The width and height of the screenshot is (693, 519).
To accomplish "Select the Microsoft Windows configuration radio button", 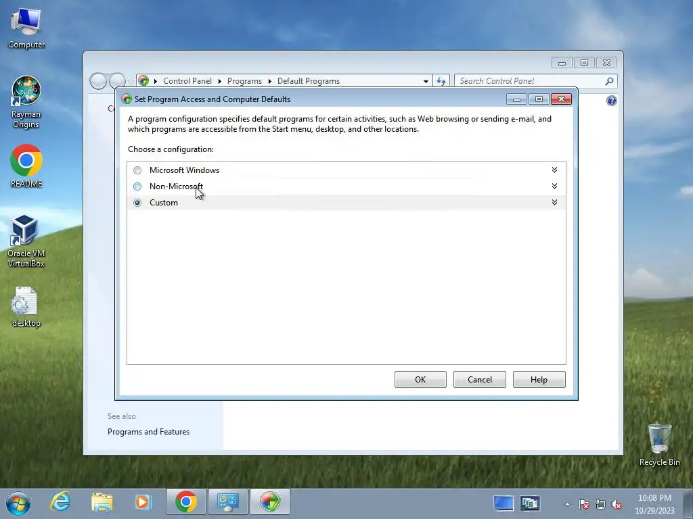I will tap(137, 170).
